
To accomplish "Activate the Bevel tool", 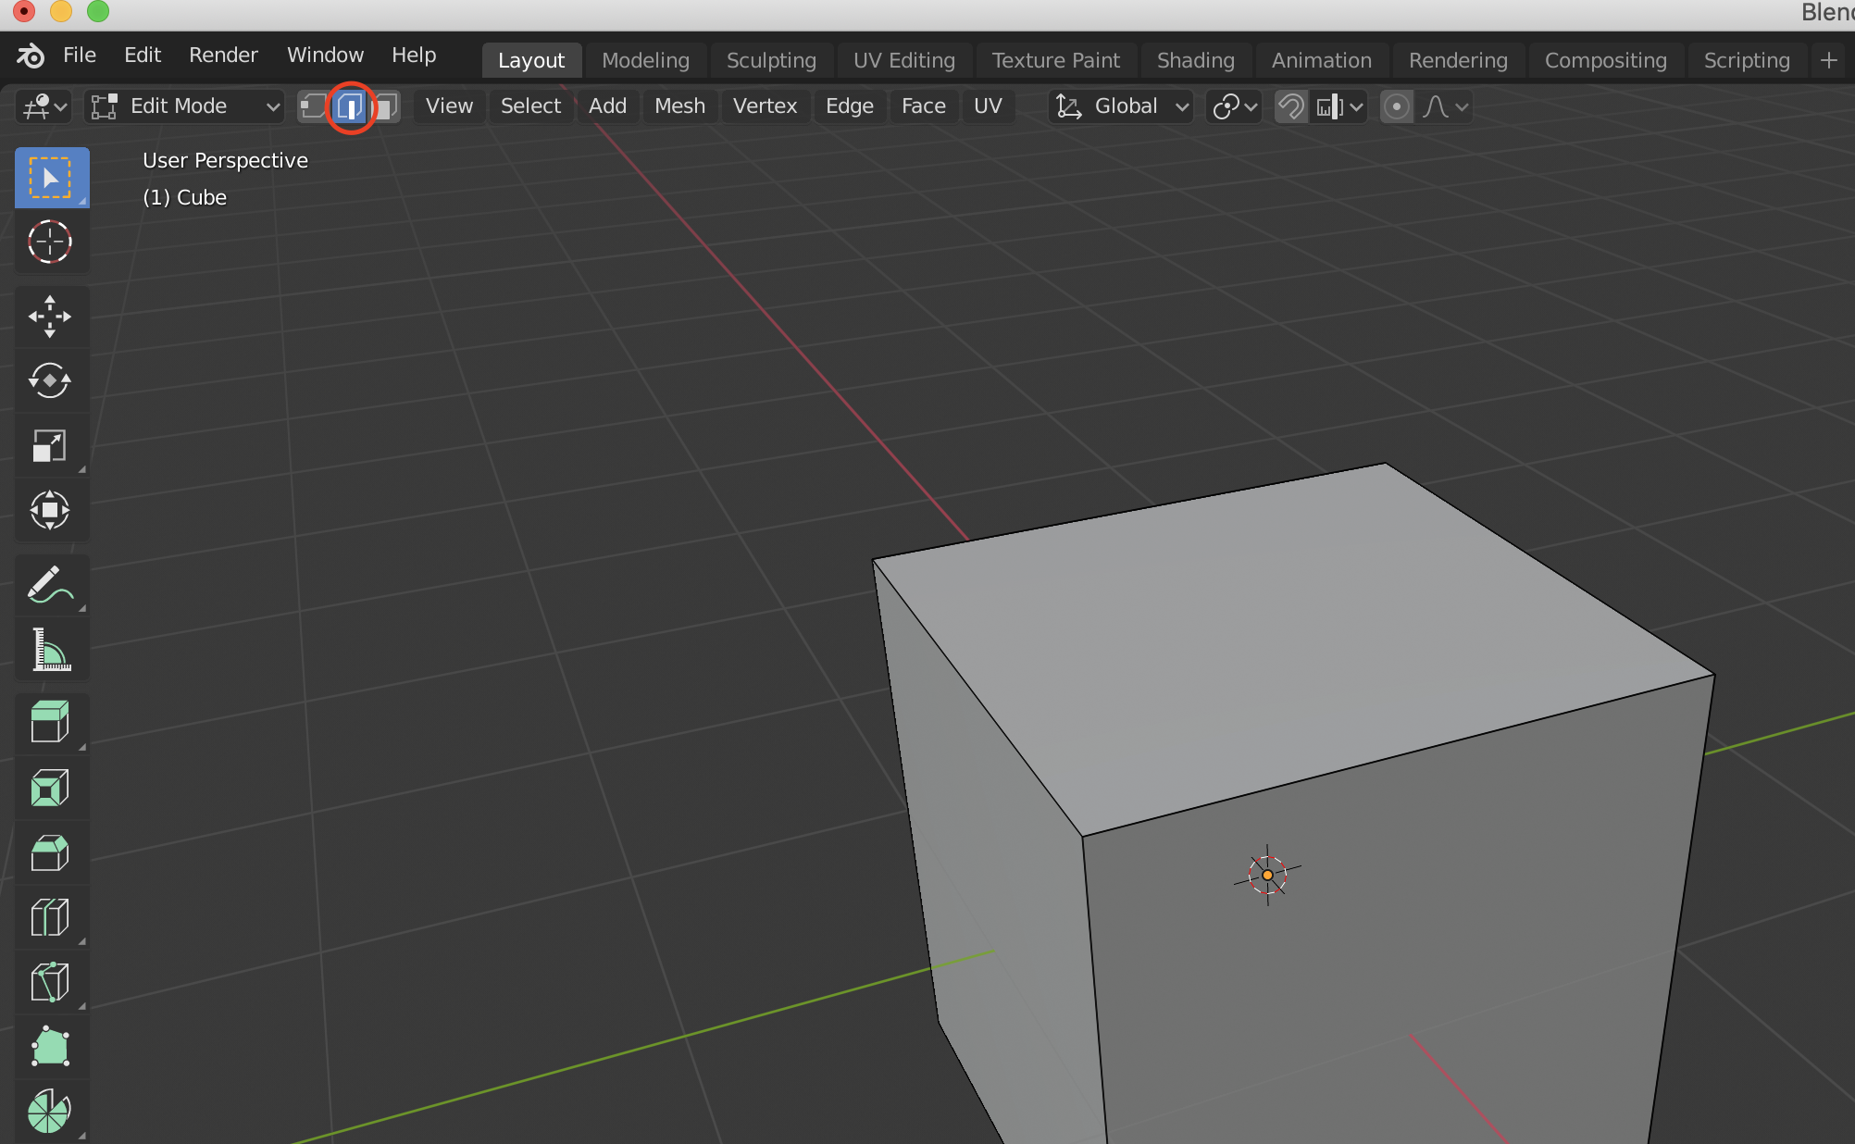I will (x=52, y=853).
